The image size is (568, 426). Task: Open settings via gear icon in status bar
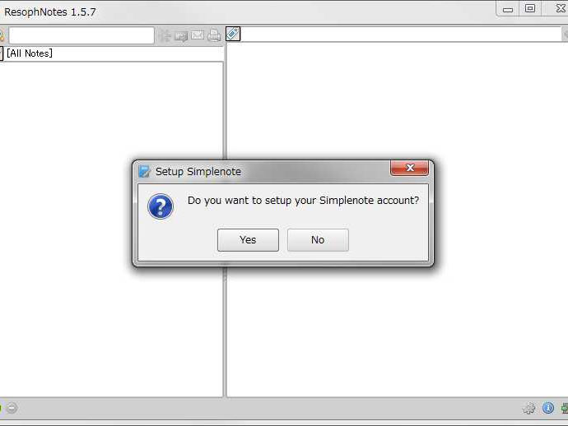coord(528,408)
